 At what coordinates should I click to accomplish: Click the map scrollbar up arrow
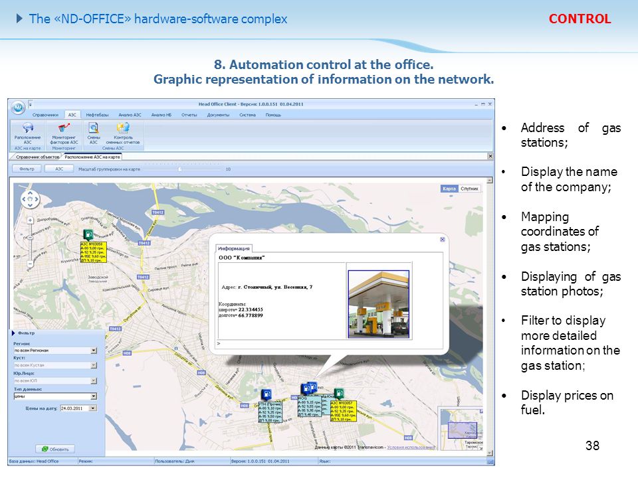click(490, 180)
